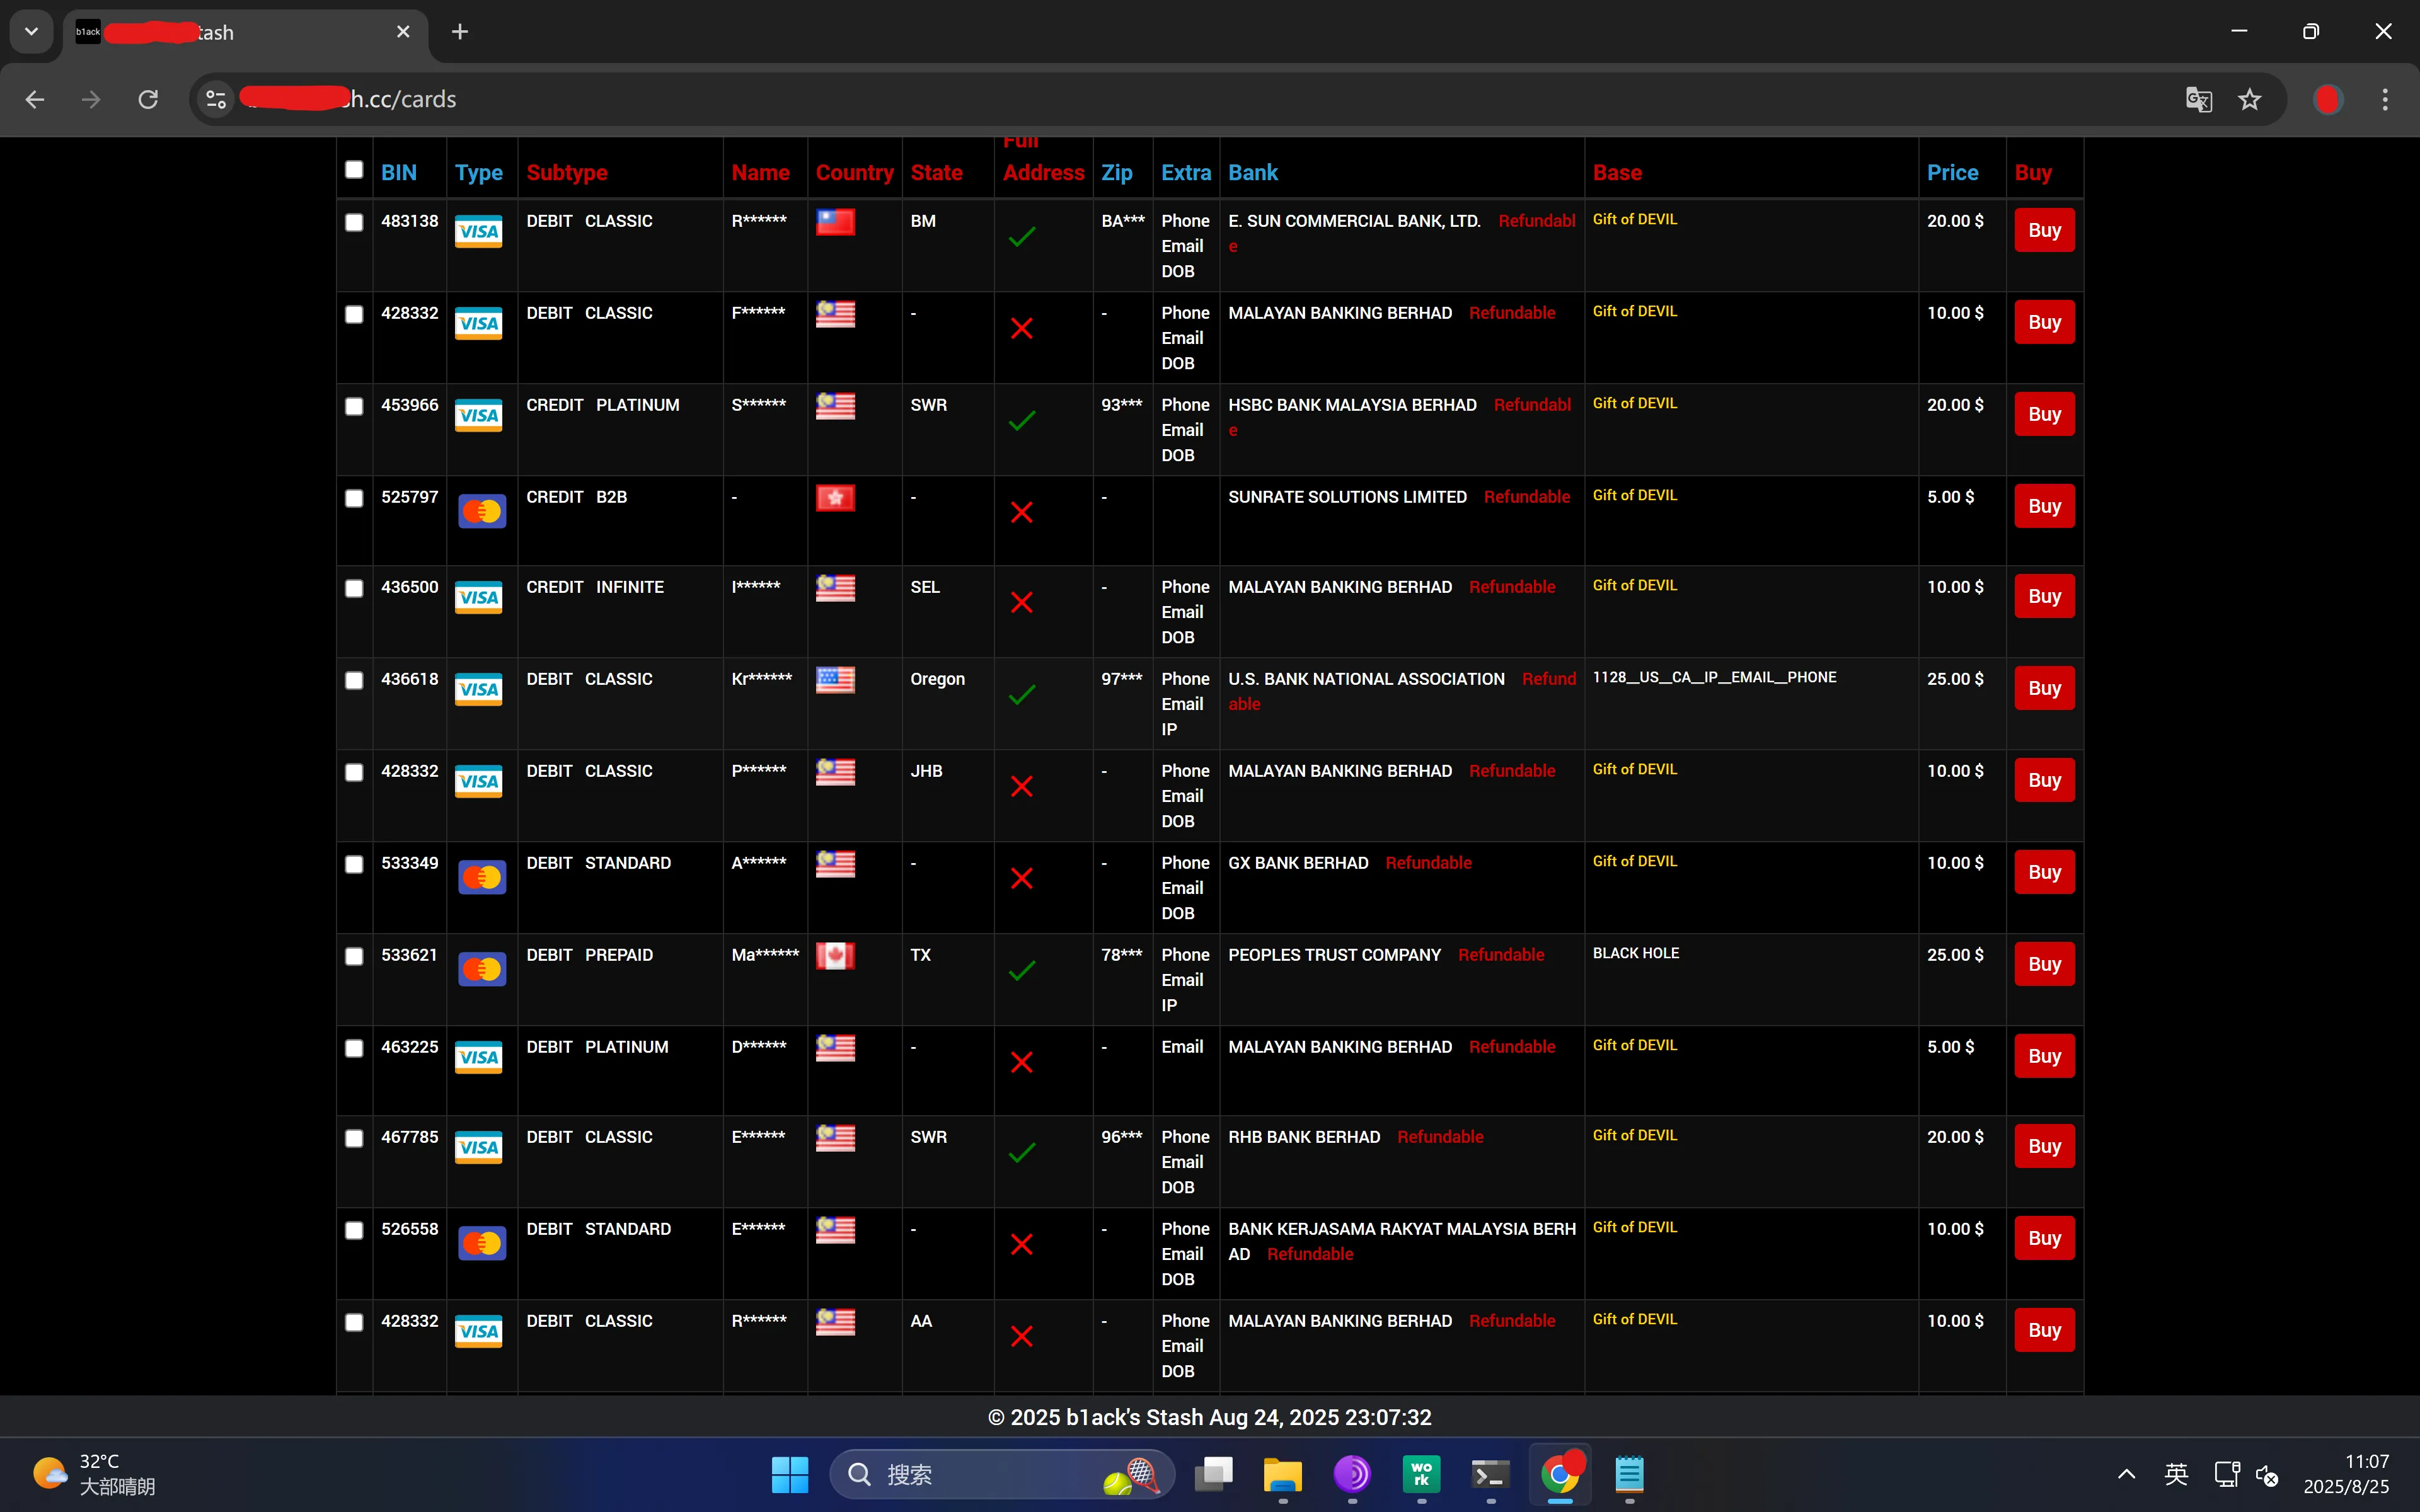Click the footer text 'b1ack's Stash'
The height and width of the screenshot is (1512, 2420).
pos(1134,1417)
